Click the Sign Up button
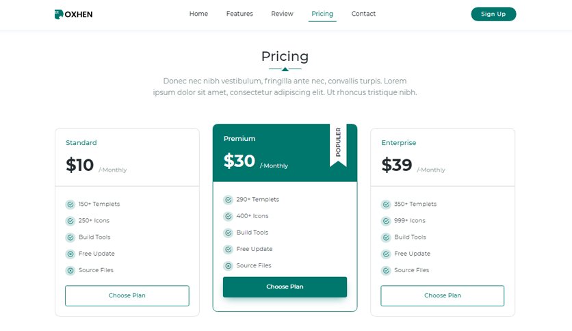The width and height of the screenshot is (572, 331). pyautogui.click(x=493, y=14)
